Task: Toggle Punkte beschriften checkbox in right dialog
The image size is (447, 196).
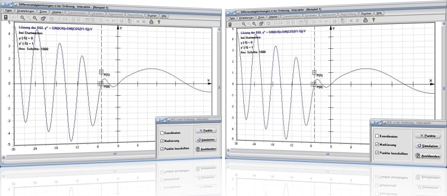Action: 377,153
